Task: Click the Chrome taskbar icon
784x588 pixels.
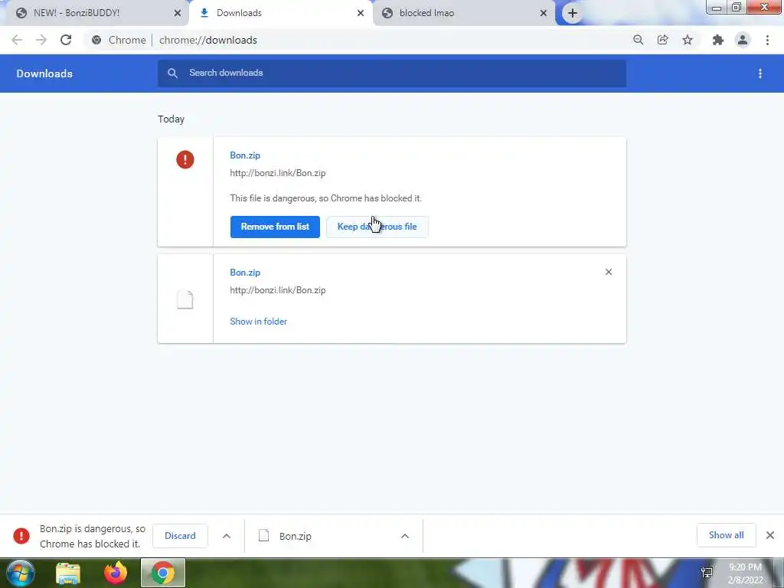Action: (163, 573)
